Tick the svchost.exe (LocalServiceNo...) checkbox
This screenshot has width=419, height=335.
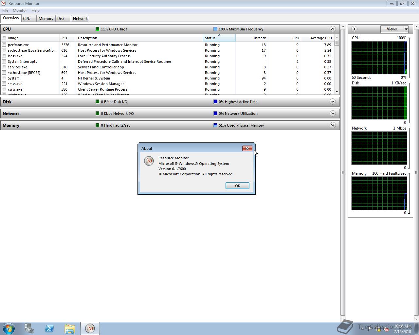pyautogui.click(x=4, y=50)
